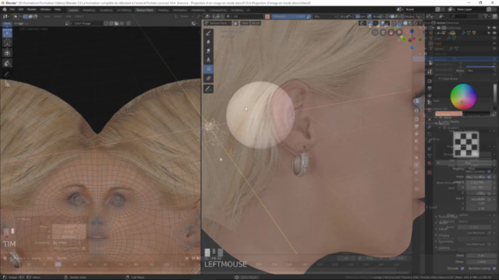The width and height of the screenshot is (499, 280).
Task: Expand the Texture Mask panel
Action: (x=448, y=216)
